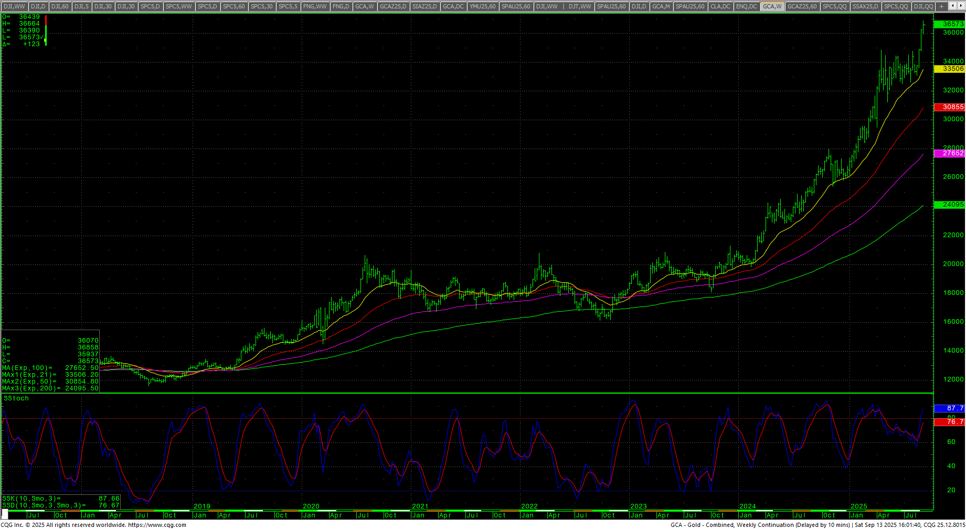The image size is (966, 529).
Task: Click white square at time axis start
Action: pyautogui.click(x=5, y=514)
